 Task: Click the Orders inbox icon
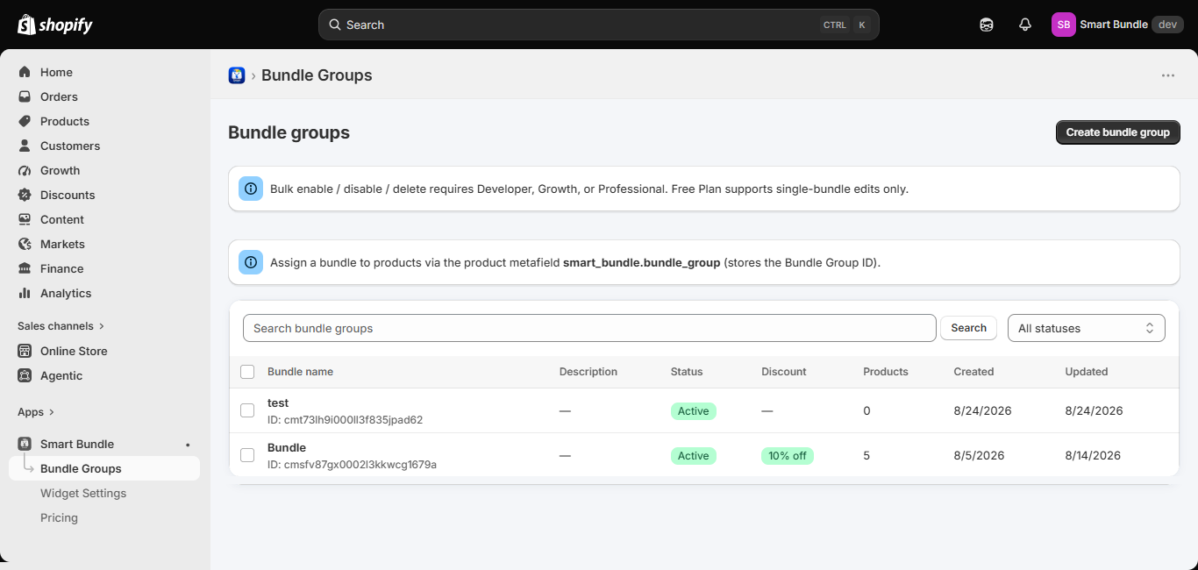[x=25, y=96]
